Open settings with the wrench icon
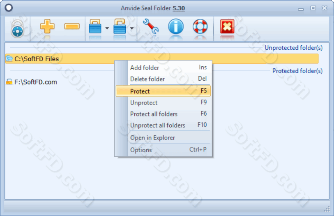Viewport: 334px width, 216px height. pos(151,26)
